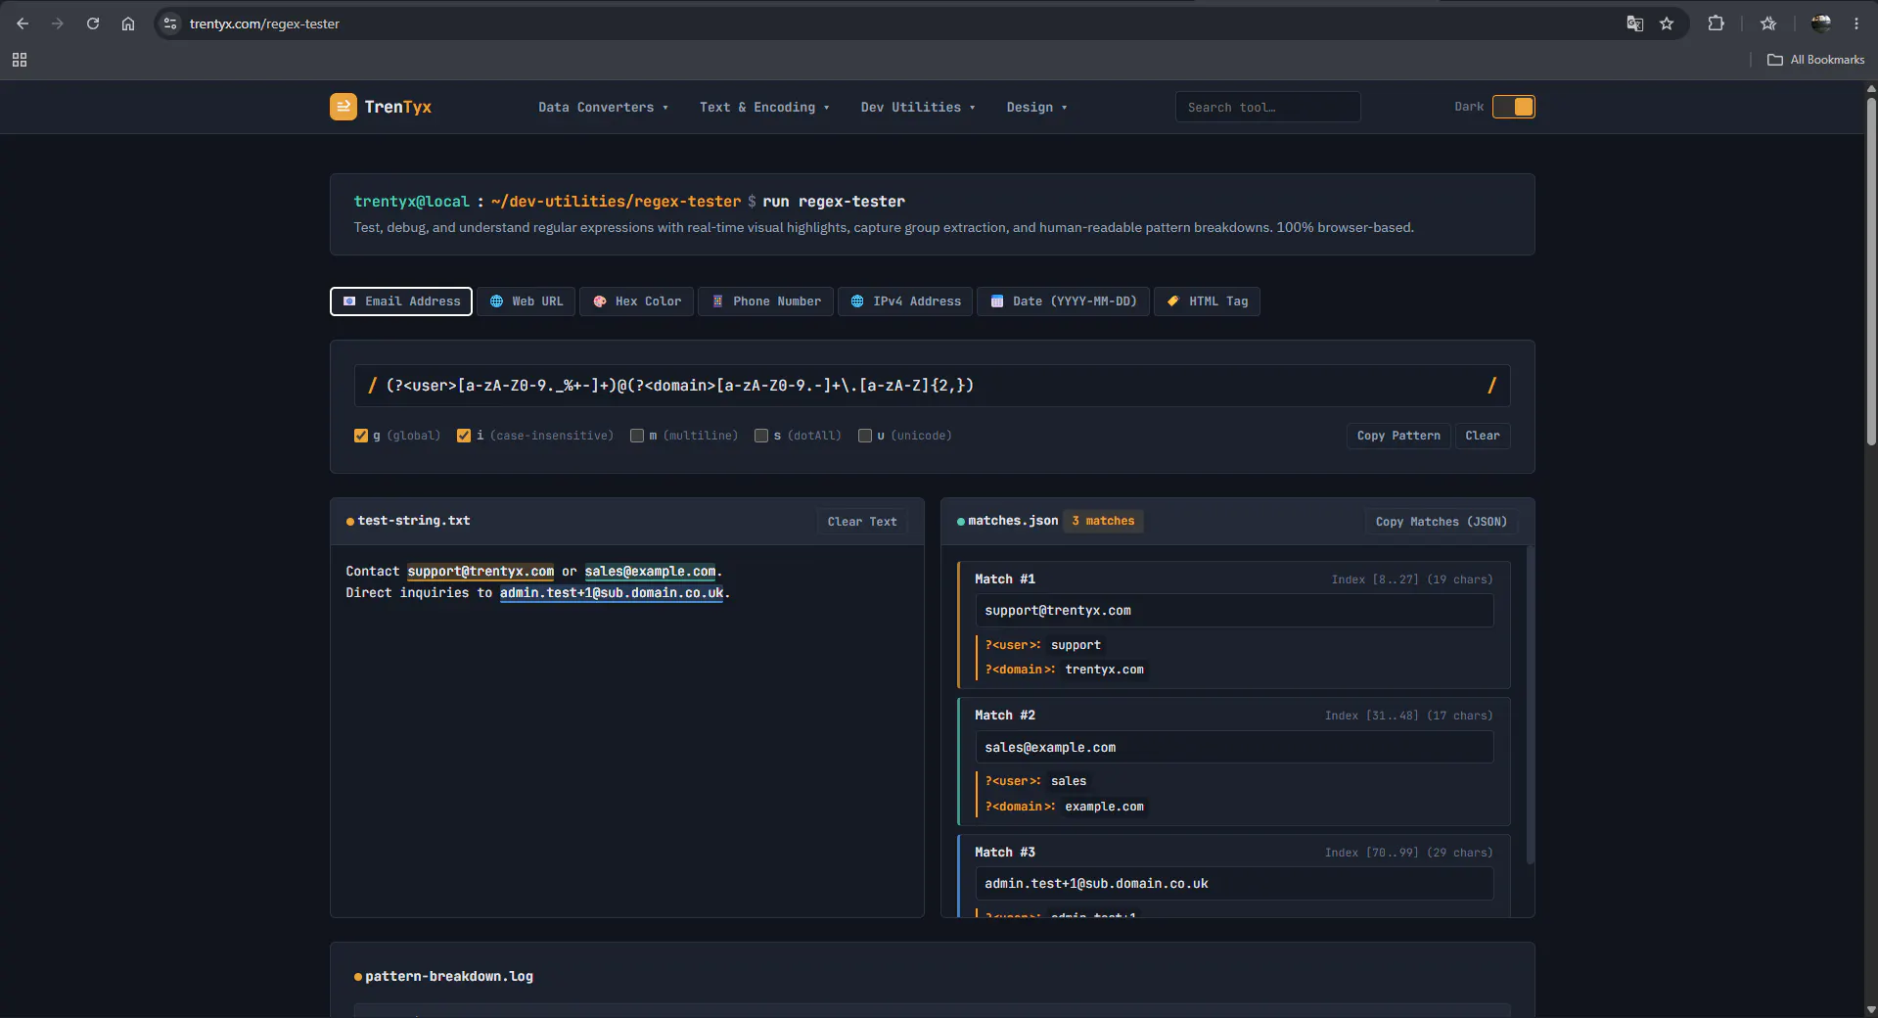This screenshot has height=1018, width=1878.
Task: Open the apps grid icon in bookmarks bar
Action: click(20, 60)
